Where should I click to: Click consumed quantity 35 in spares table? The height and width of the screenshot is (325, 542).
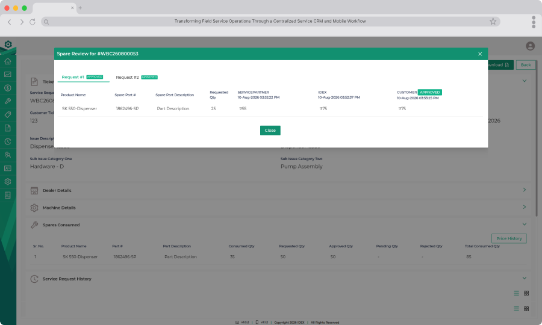coord(232,256)
